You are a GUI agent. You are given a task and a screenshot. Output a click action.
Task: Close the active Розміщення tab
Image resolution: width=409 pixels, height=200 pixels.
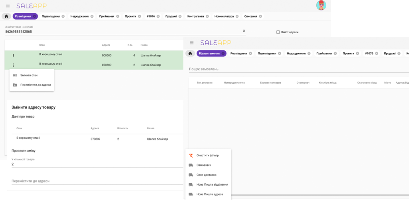[34, 16]
